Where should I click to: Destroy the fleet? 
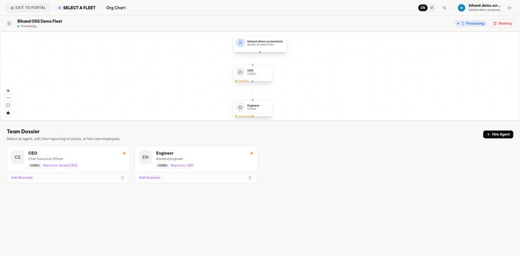point(502,24)
